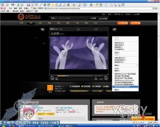Go back with the browser back arrow

point(7,5)
